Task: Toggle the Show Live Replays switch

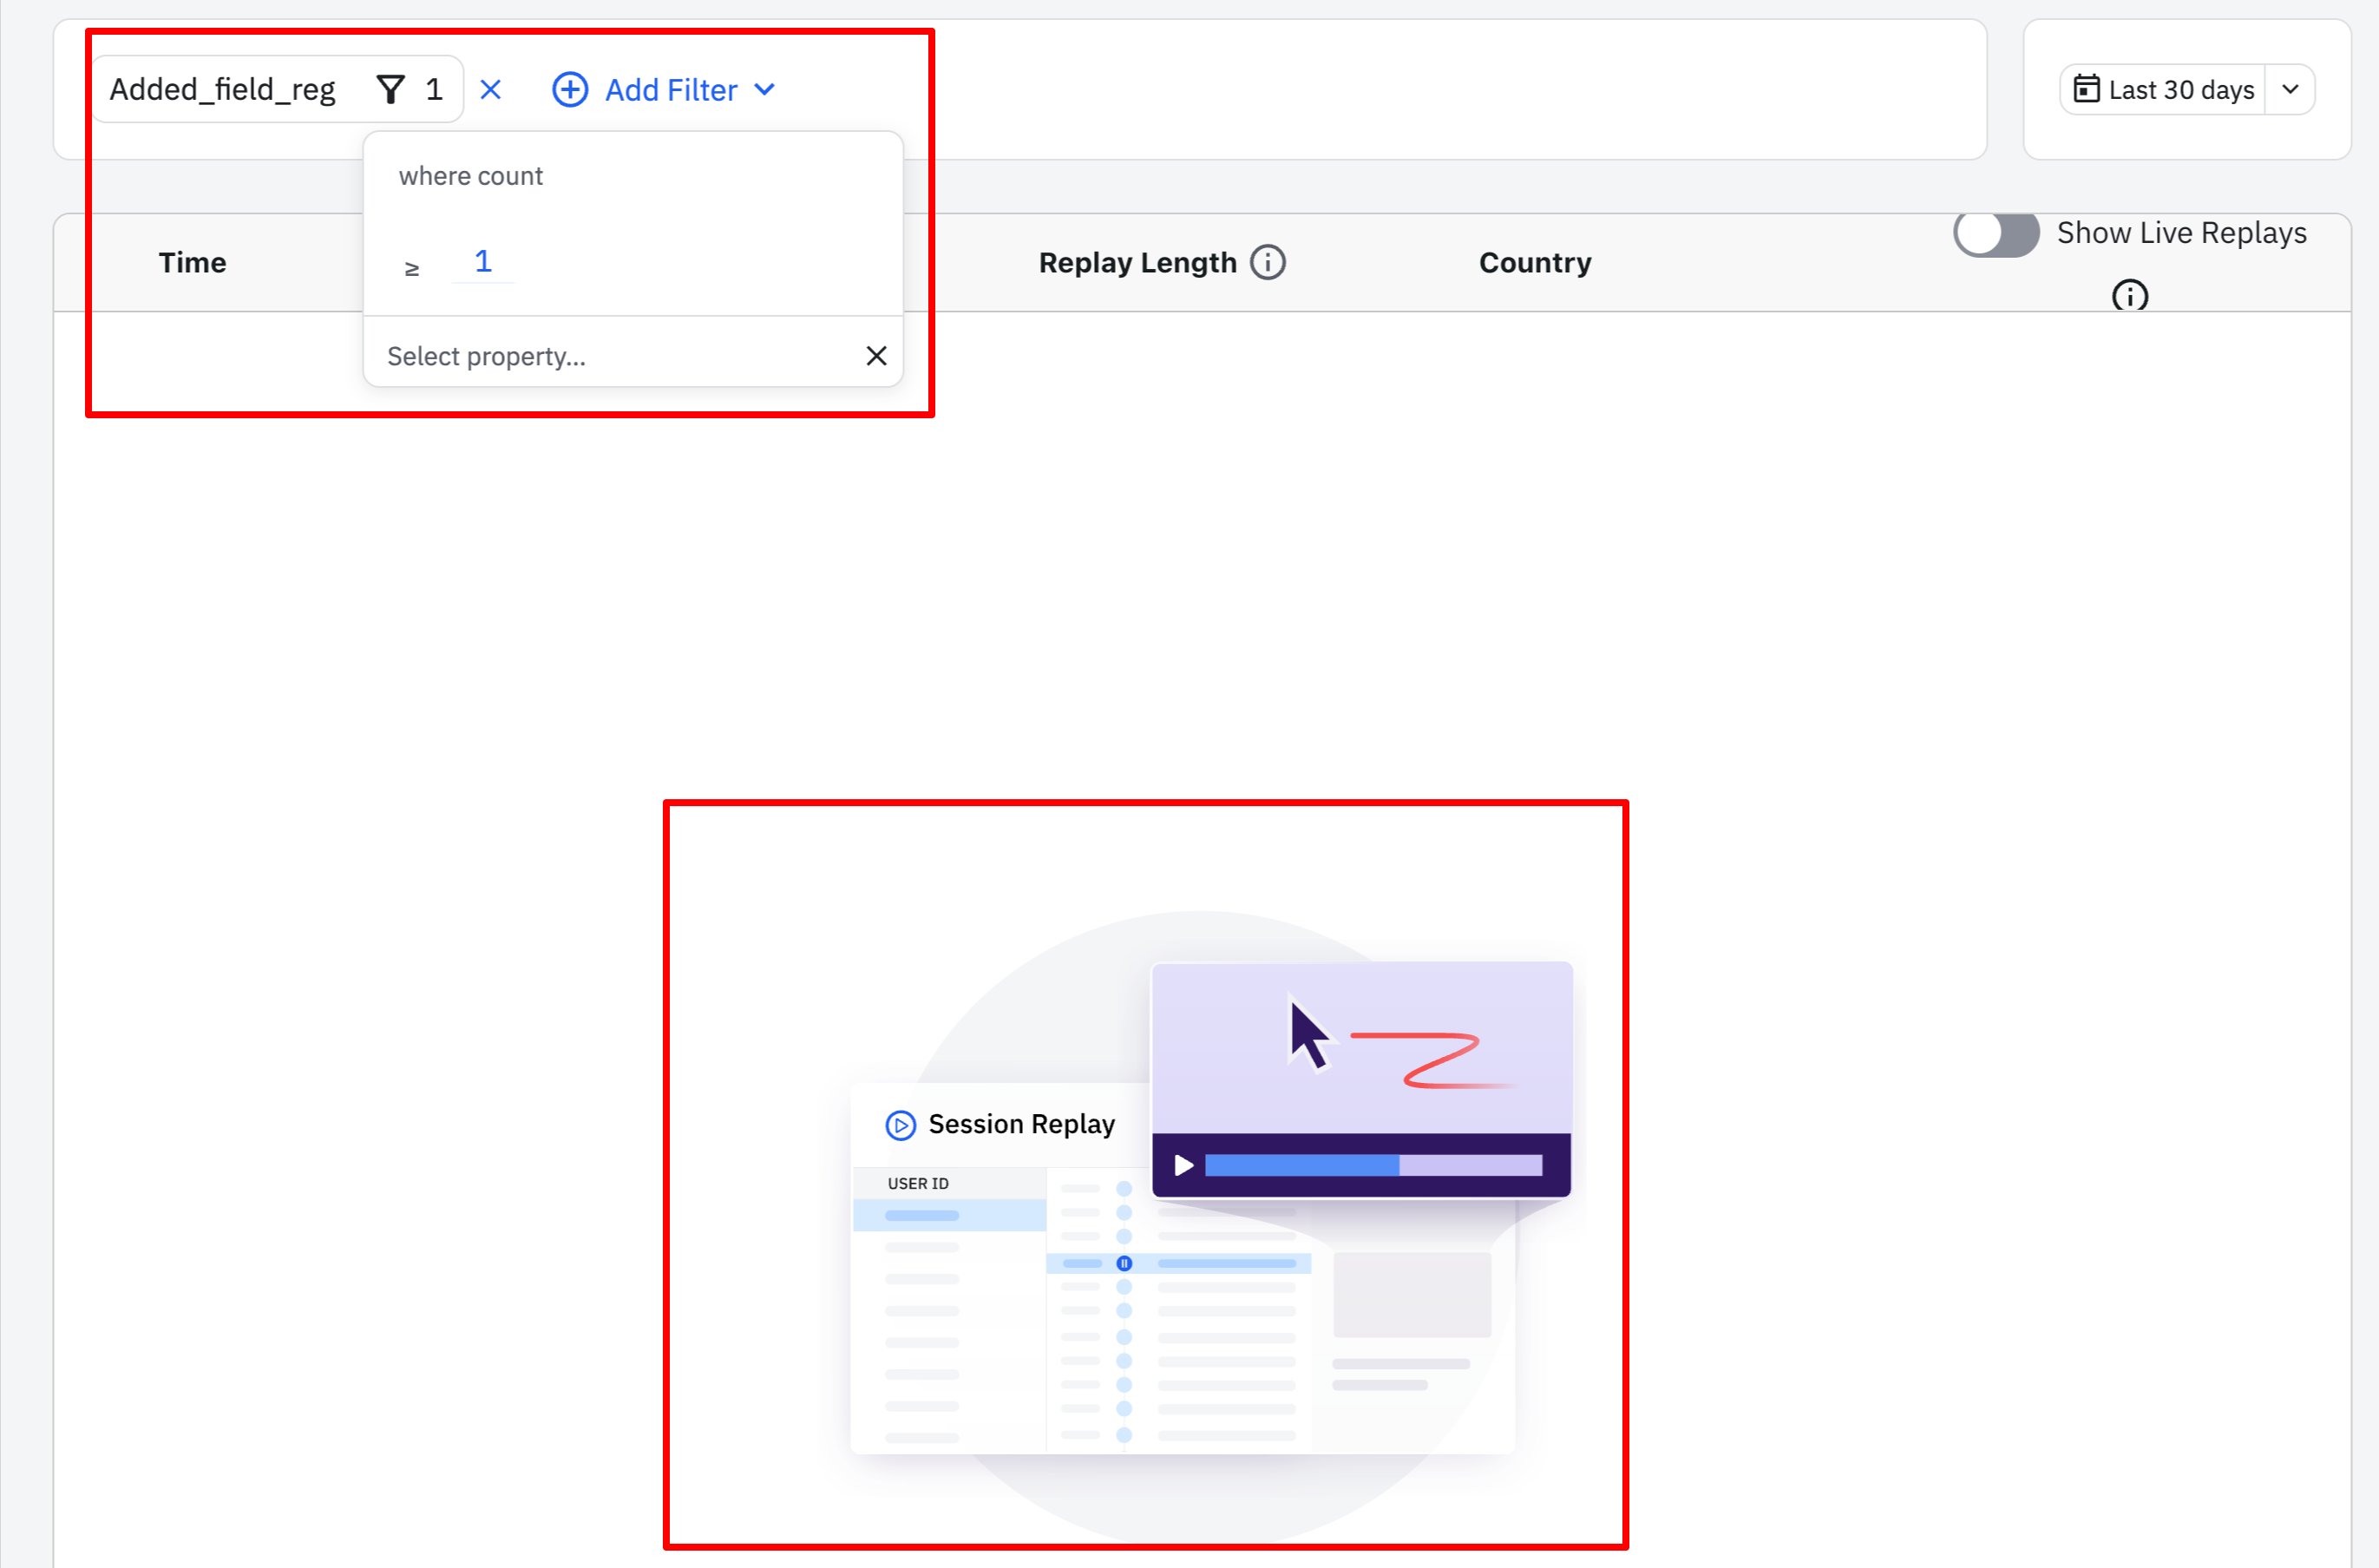Action: coord(1996,234)
